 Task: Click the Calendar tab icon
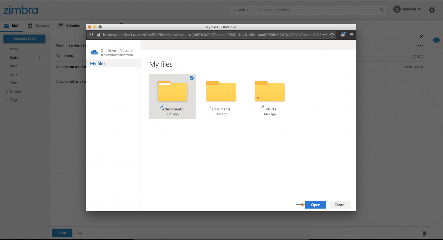[61, 26]
